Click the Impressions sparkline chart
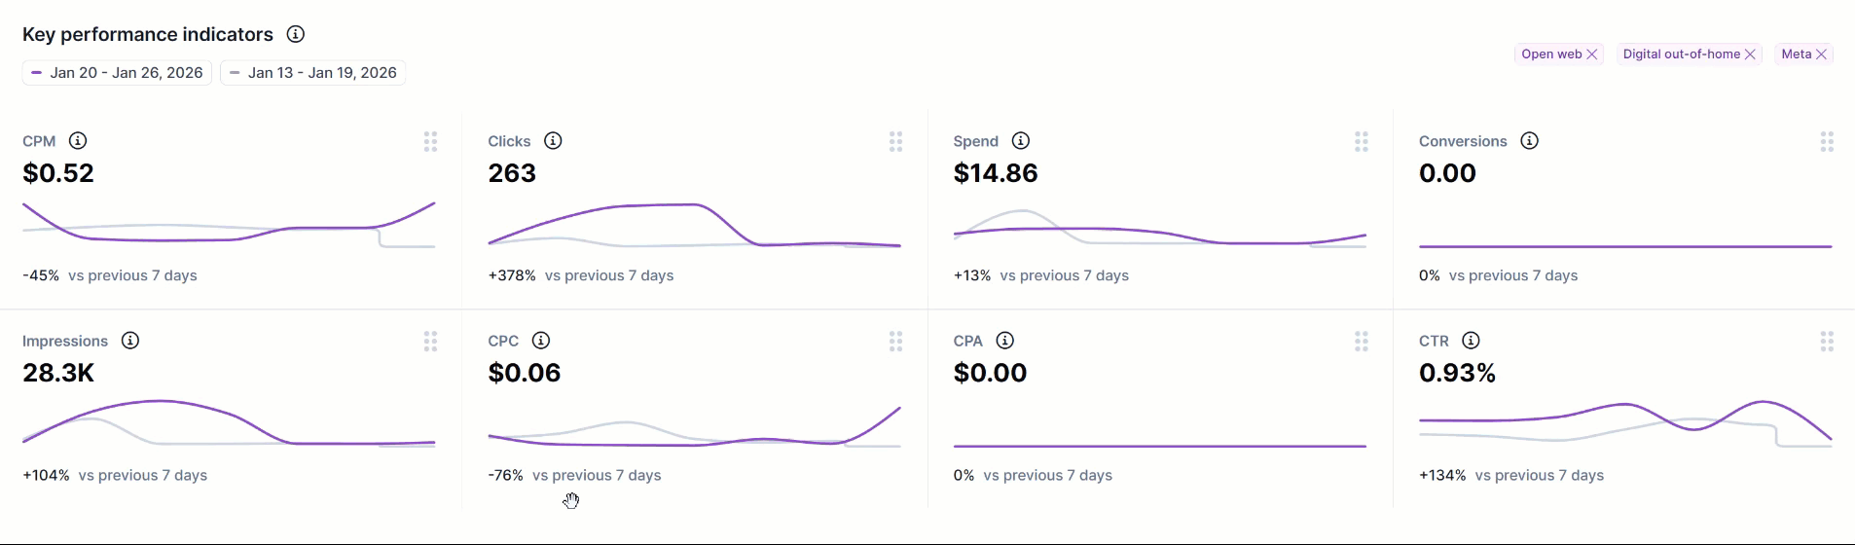 pos(229,423)
